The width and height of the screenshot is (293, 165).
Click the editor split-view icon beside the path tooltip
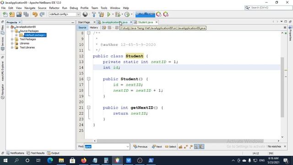[285, 27]
